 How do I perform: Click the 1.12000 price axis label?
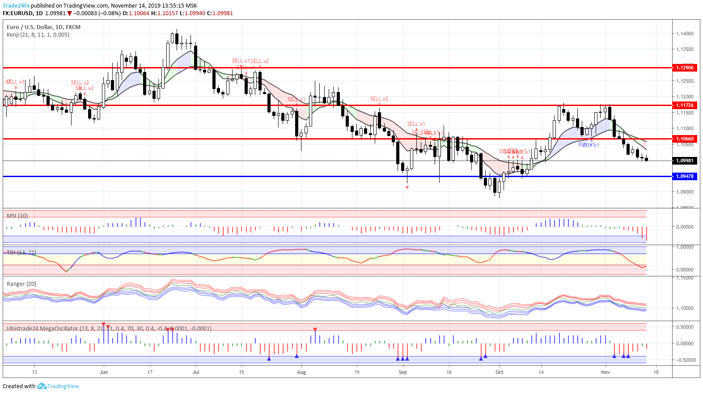[685, 97]
